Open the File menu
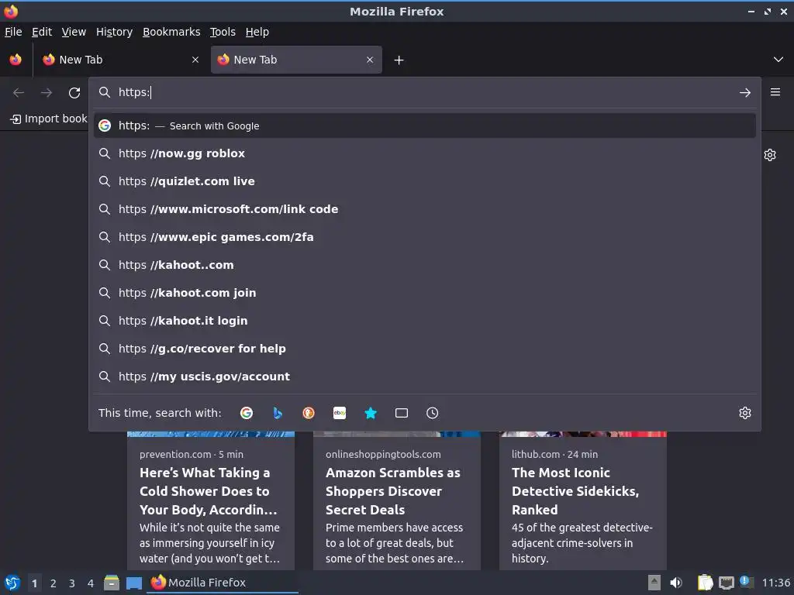Viewport: 794px width, 595px height. (13, 32)
